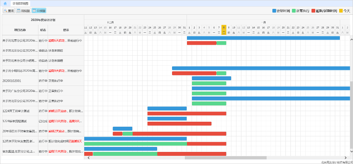Select the 日视图 day view toggle

[x=39, y=11]
